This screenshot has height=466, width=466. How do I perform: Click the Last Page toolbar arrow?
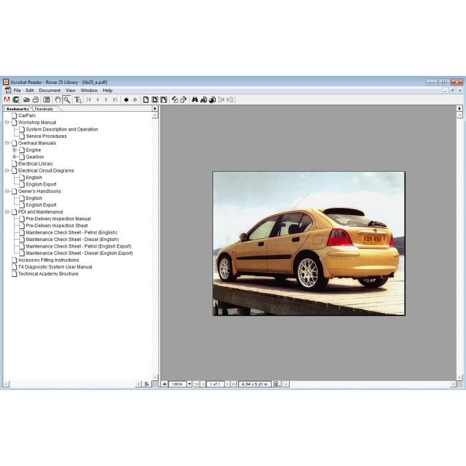point(115,100)
